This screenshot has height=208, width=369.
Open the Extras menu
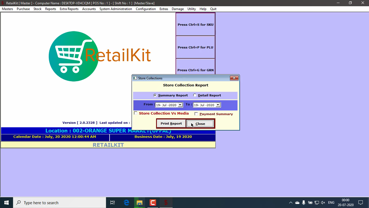164,9
